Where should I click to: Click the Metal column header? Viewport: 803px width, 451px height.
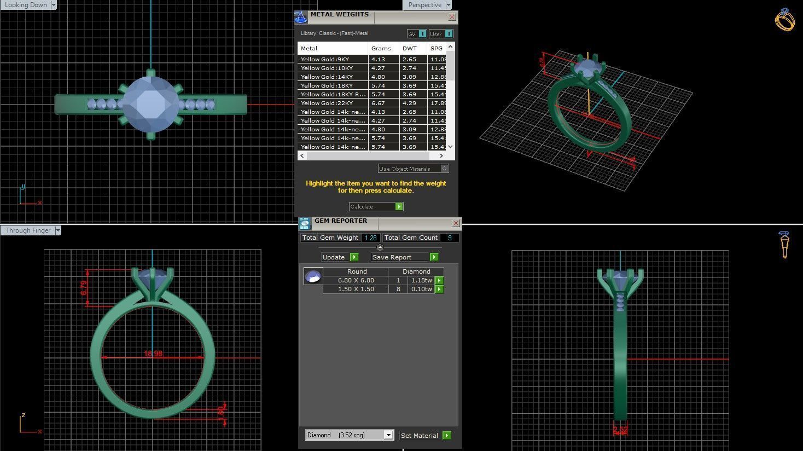tap(333, 48)
